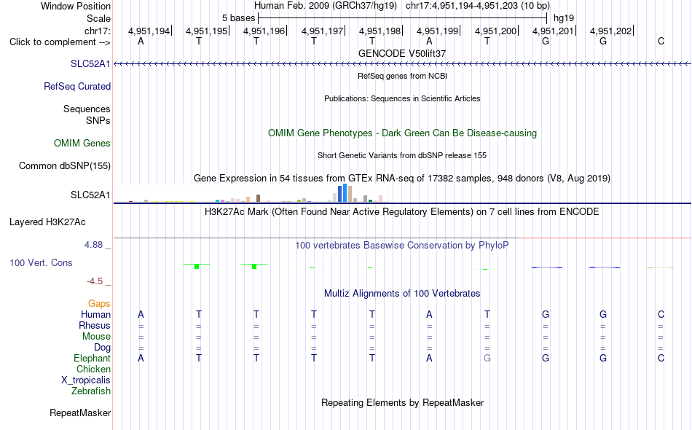Click 'Publications: Sequences in Scientific Articles' title
The image size is (692, 430).
coord(402,98)
